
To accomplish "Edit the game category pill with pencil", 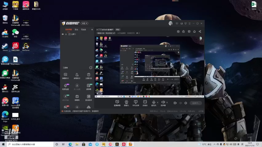I will pos(106,33).
